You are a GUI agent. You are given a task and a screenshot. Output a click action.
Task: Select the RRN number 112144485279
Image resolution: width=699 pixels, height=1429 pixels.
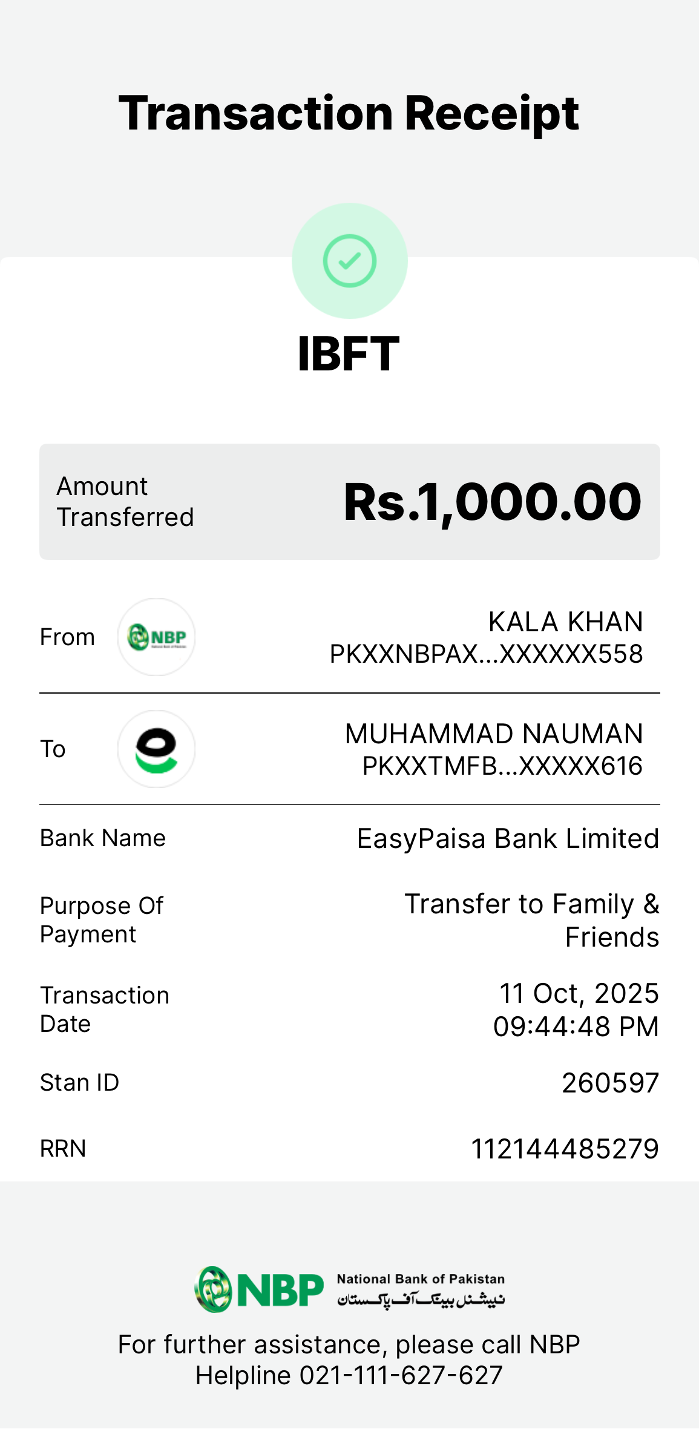pos(565,1149)
